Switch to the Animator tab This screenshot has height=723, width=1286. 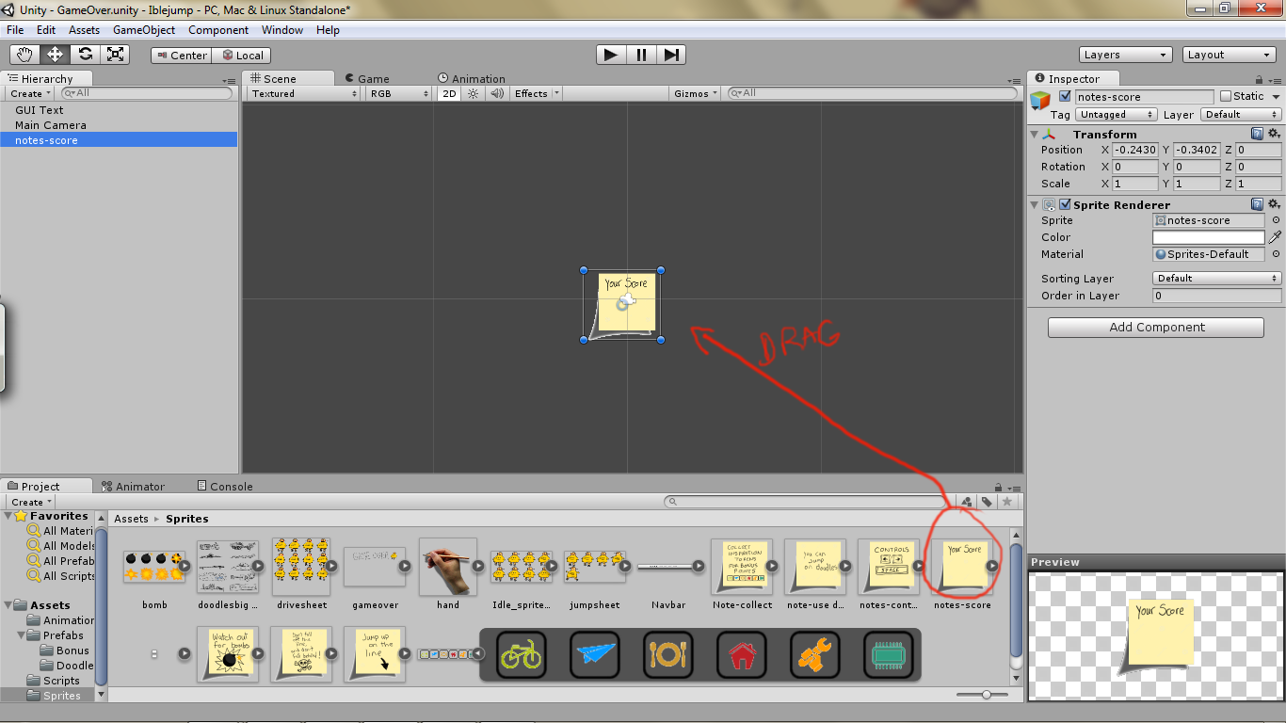[x=134, y=487]
